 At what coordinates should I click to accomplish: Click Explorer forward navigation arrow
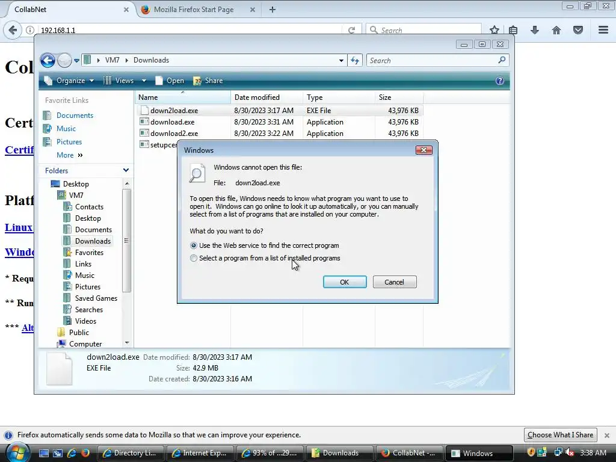[64, 61]
